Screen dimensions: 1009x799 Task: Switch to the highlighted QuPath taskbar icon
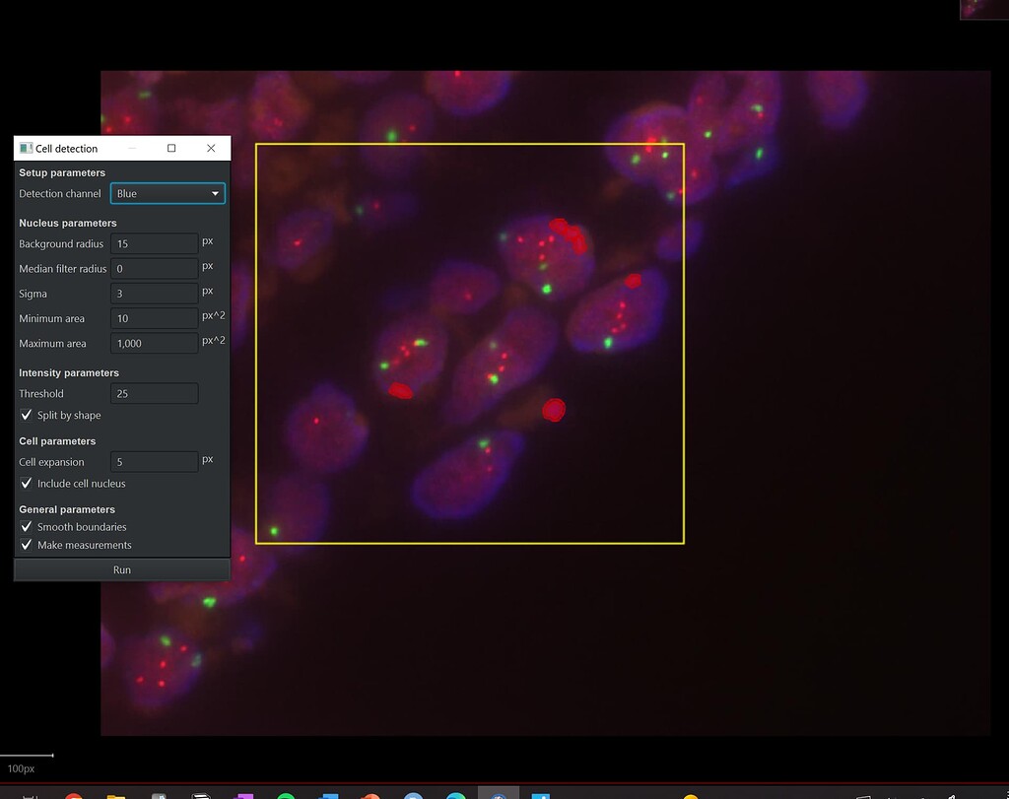click(x=498, y=794)
